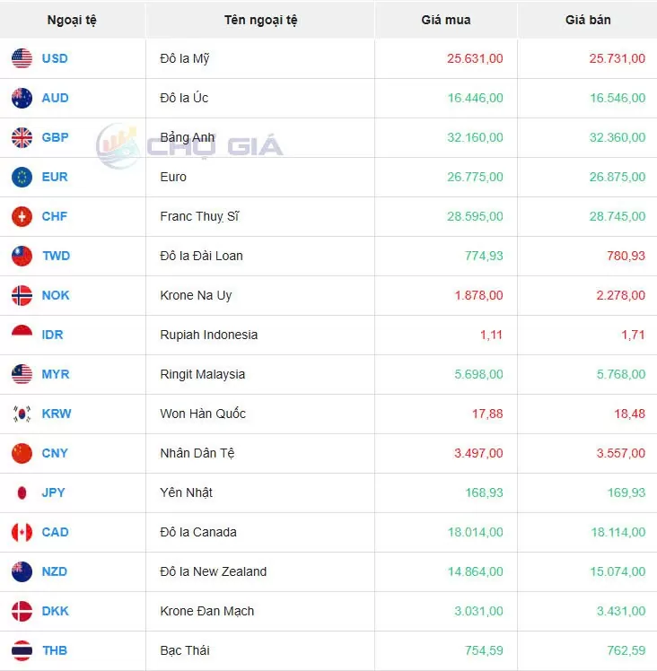Open the NZD currency link
Viewport: 657px width, 671px height.
click(x=55, y=572)
